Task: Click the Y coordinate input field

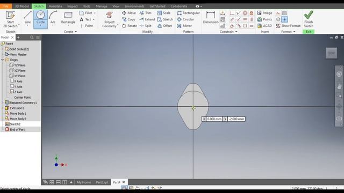Action: [236, 119]
